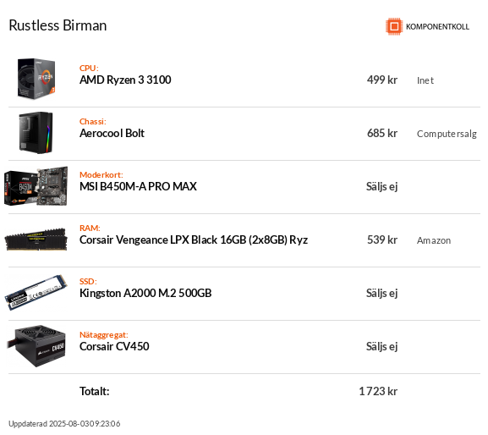The width and height of the screenshot is (488, 435).
Task: Click the MSI B450M-A PRO MAX title
Action: coord(138,186)
